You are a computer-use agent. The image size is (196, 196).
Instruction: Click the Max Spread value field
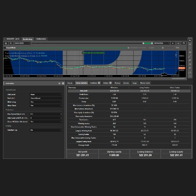(45, 114)
